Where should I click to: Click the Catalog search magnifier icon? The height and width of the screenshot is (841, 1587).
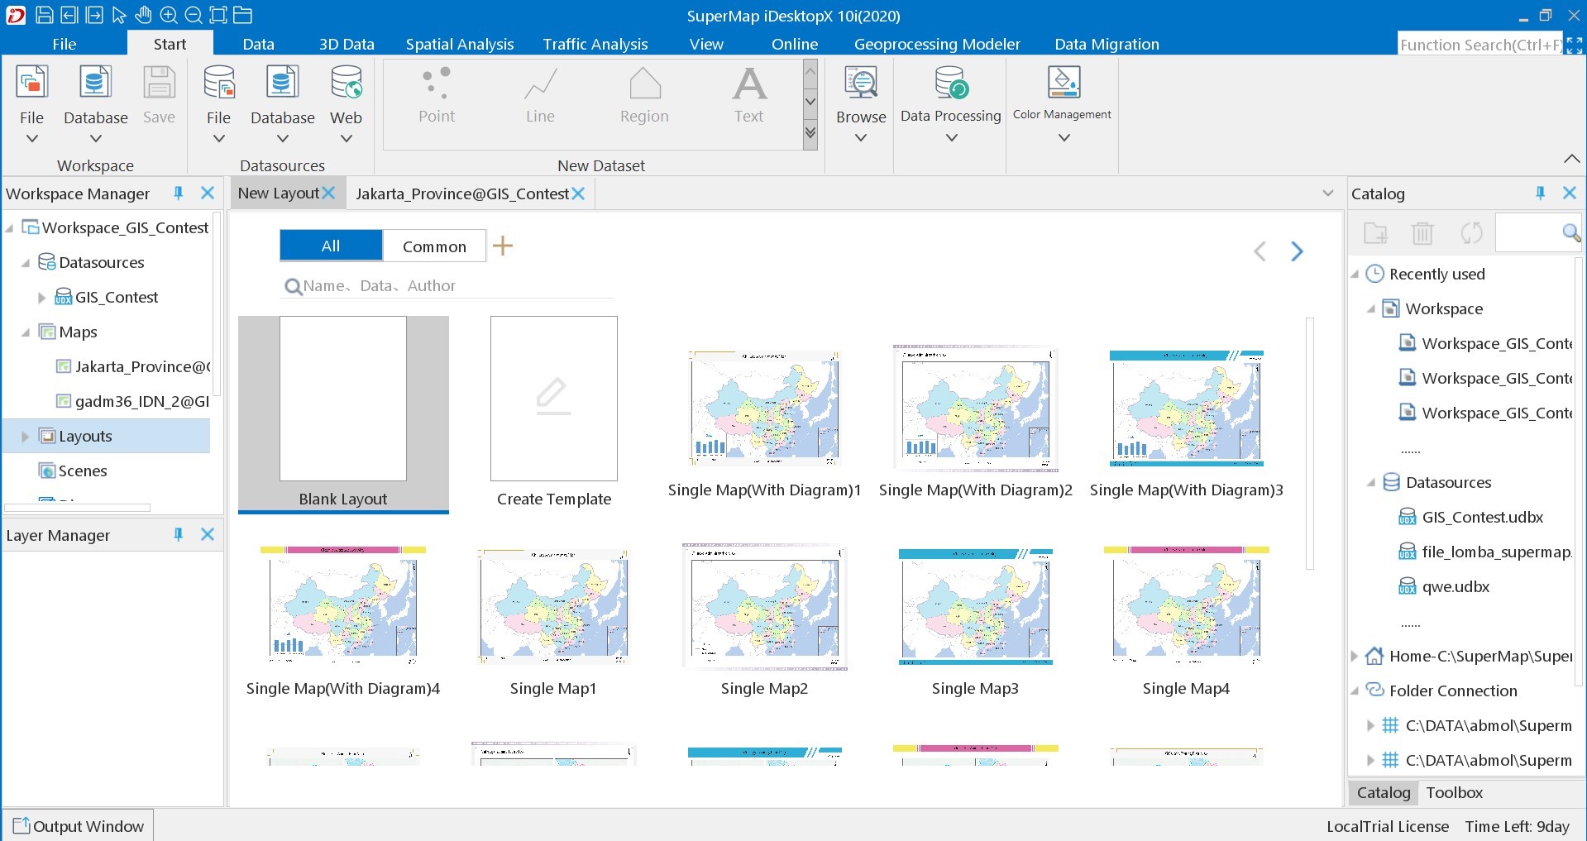(x=1570, y=233)
